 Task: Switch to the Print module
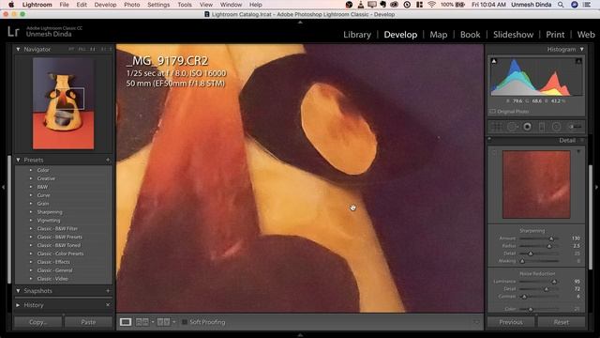pyautogui.click(x=555, y=35)
